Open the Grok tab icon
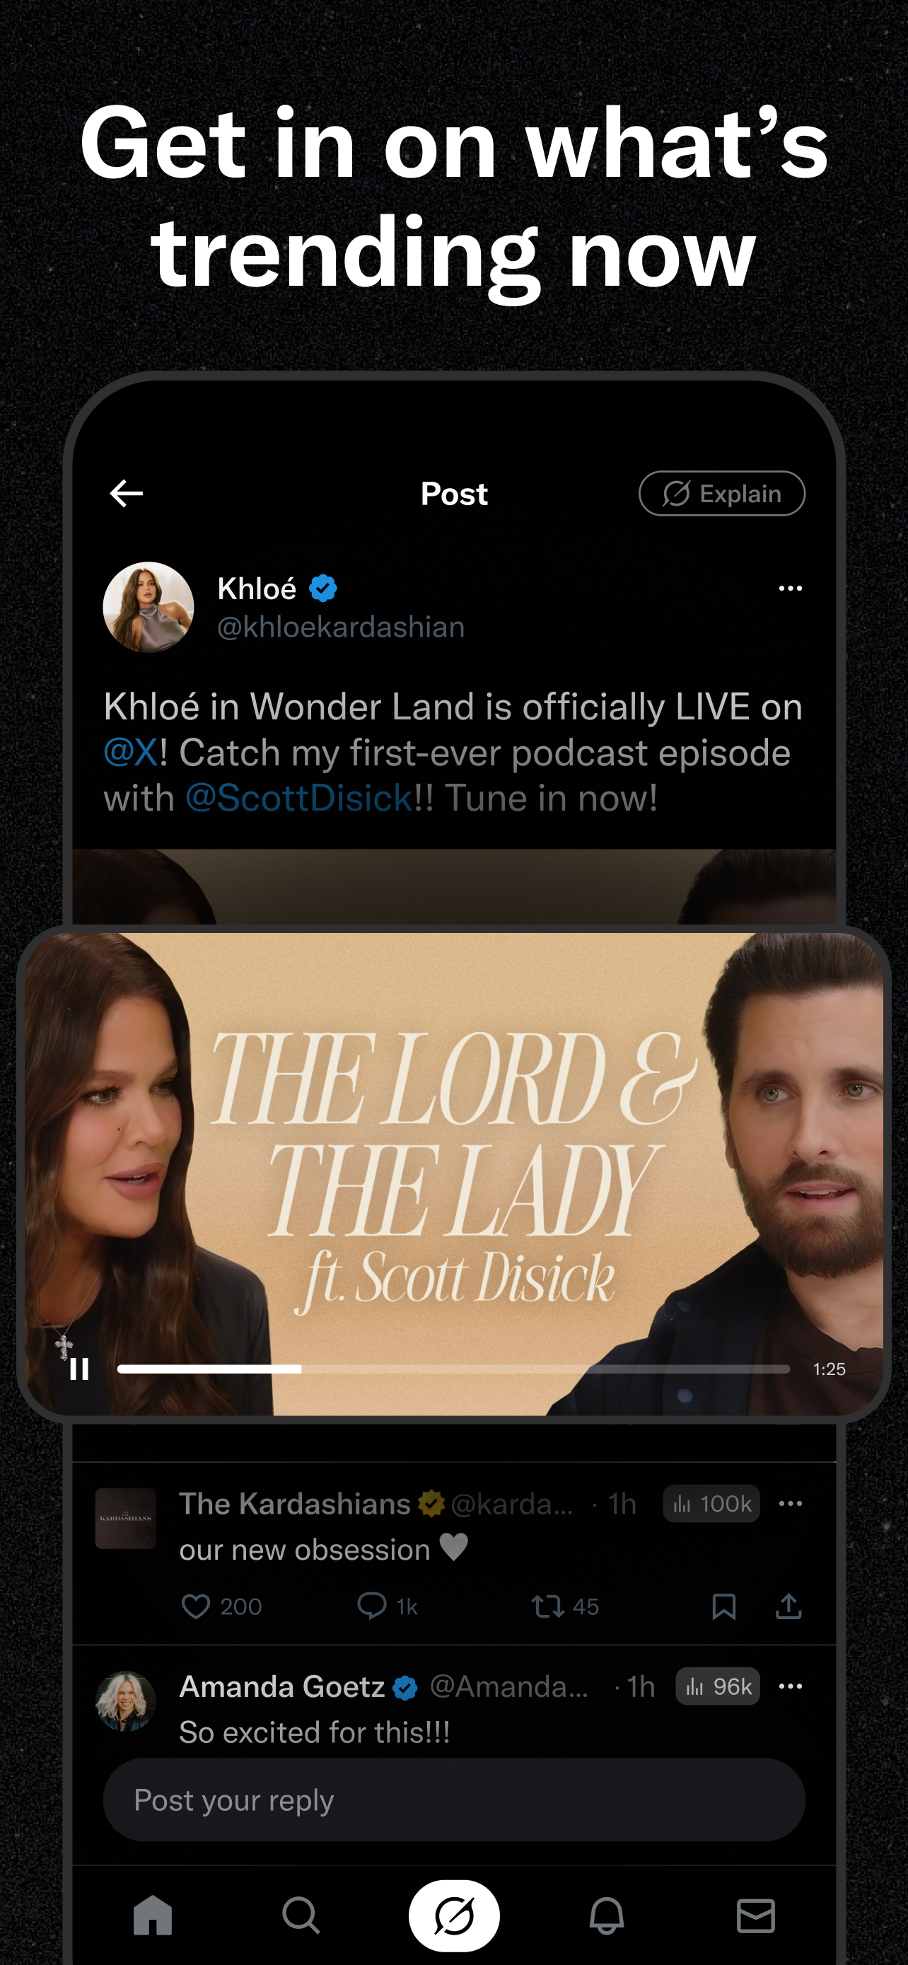The height and width of the screenshot is (1965, 908). coord(453,1915)
